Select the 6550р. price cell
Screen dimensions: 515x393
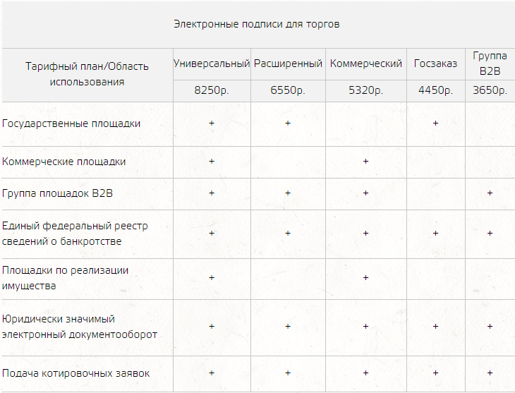[288, 90]
